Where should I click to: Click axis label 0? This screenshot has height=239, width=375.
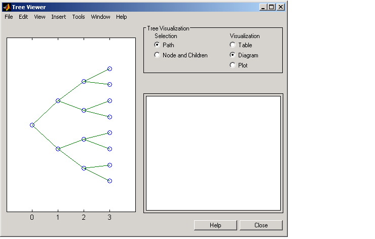pos(32,218)
